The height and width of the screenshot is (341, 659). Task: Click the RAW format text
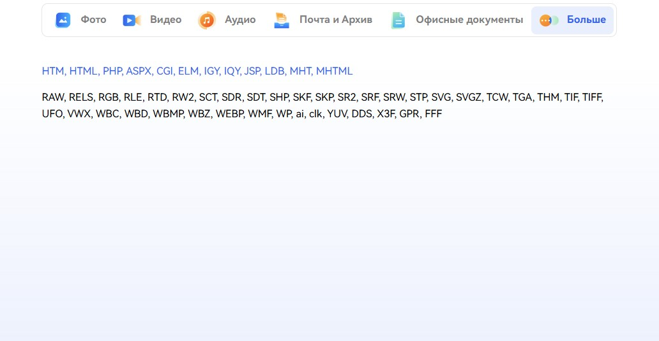coord(54,98)
